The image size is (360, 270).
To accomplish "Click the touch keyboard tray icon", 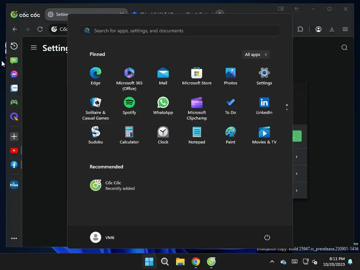I will pyautogui.click(x=295, y=262).
